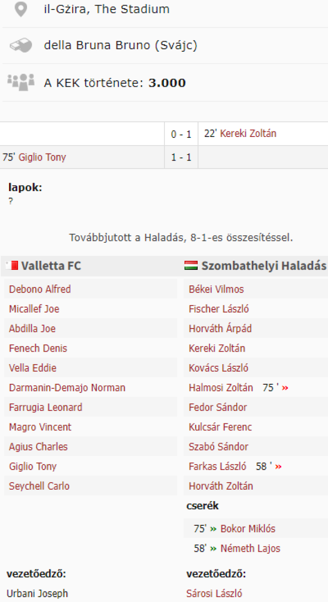The image size is (328, 602).
Task: View player Debono Alfred's profile
Action: [40, 289]
